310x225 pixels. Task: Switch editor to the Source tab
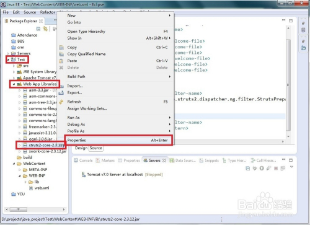[x=96, y=148]
